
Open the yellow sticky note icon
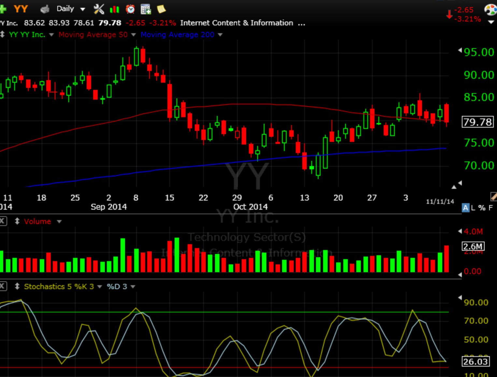point(161,9)
